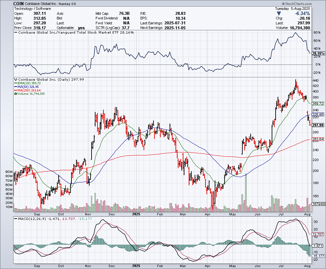Click the Chg value -20.18
This screenshot has height=269, width=326.
click(304, 18)
